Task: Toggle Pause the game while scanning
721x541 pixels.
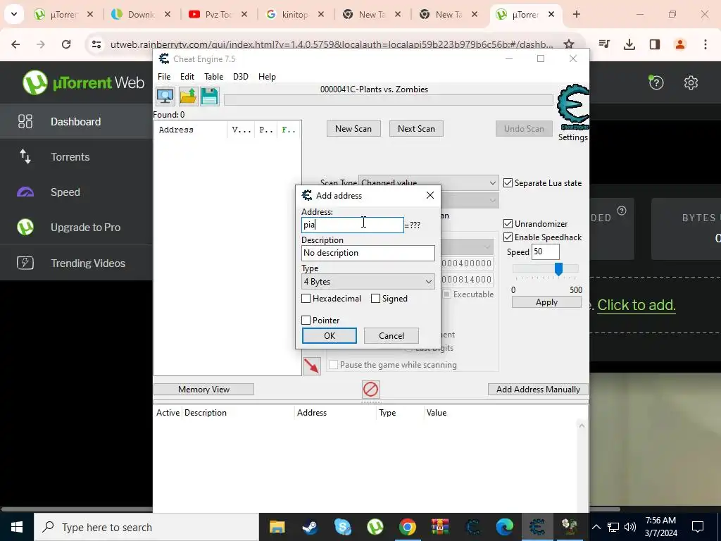Action: [x=333, y=365]
